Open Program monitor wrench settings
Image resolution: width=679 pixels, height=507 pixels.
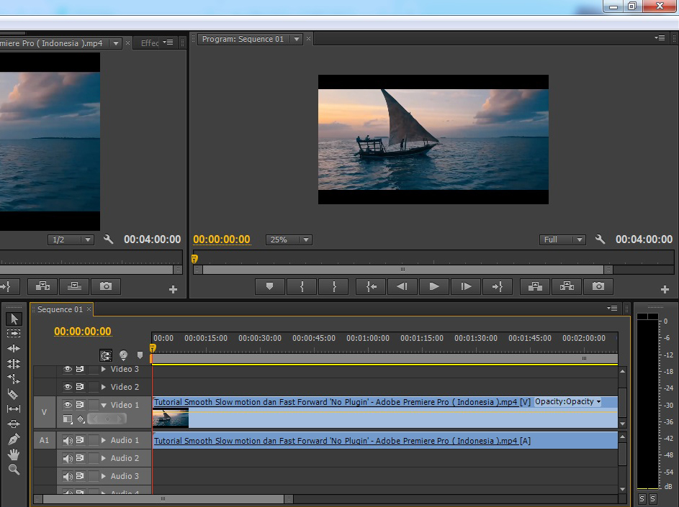coord(600,239)
